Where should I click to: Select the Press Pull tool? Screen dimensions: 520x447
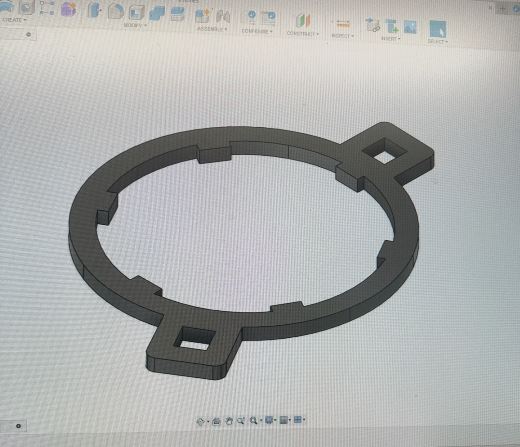coord(94,11)
